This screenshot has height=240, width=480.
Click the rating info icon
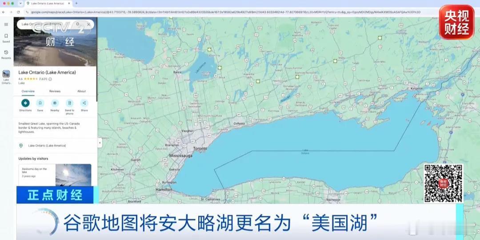point(50,79)
